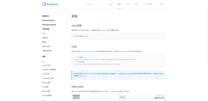This screenshot has height=101, width=208.
Task: Open 更新日志 in the sidebar
Action: click(x=46, y=16)
